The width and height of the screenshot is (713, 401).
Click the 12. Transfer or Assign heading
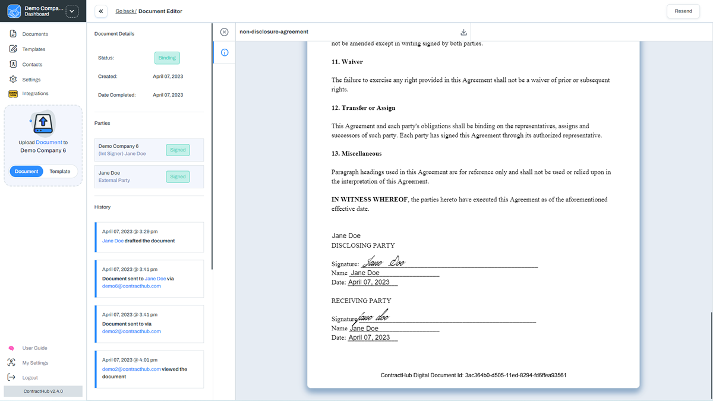coord(363,108)
